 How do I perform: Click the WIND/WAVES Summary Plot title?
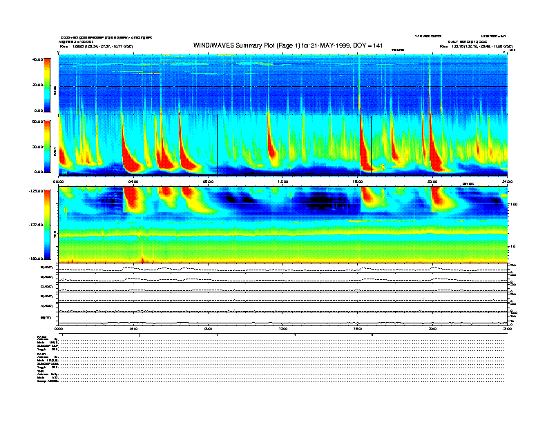coord(288,46)
